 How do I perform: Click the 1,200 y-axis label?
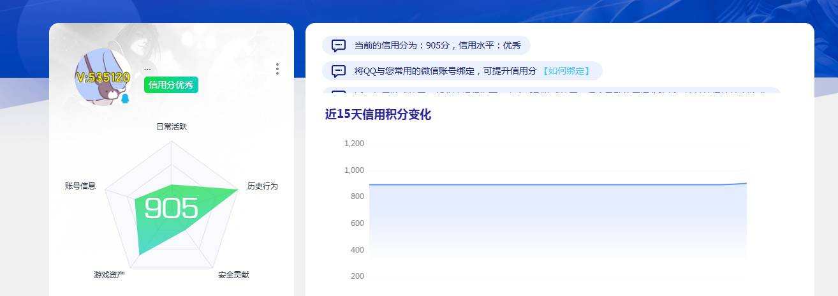[x=354, y=144]
